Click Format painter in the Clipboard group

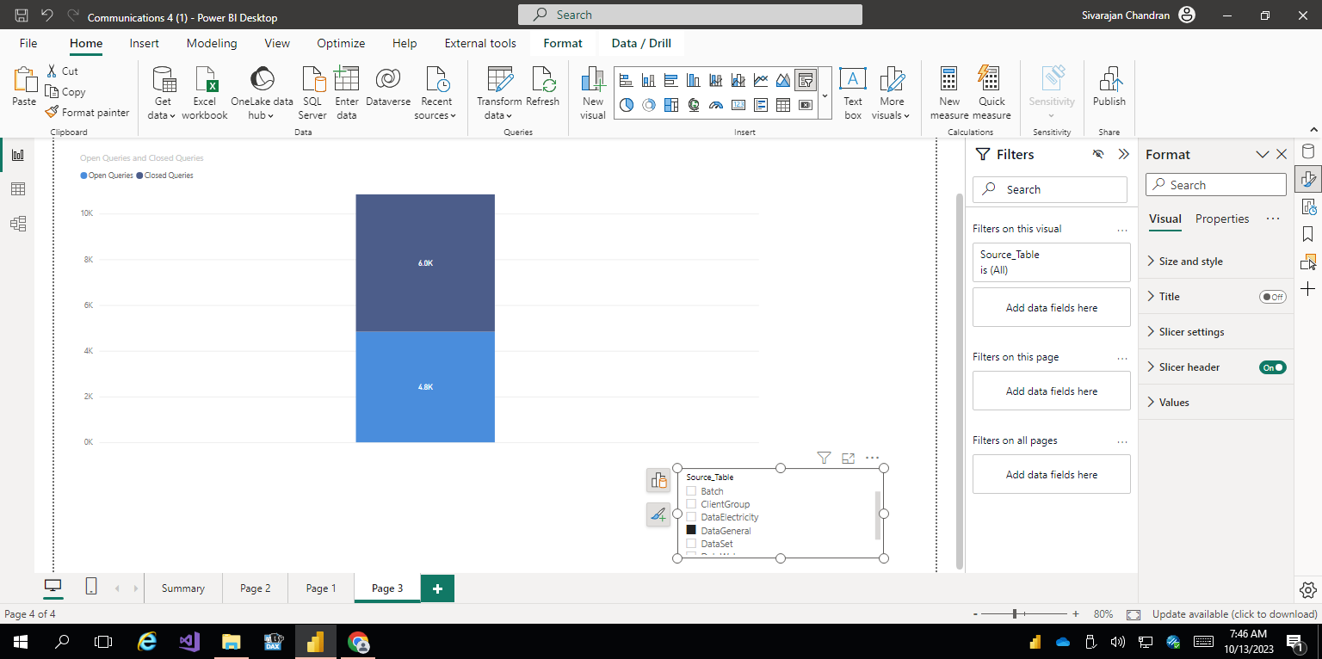pos(88,113)
